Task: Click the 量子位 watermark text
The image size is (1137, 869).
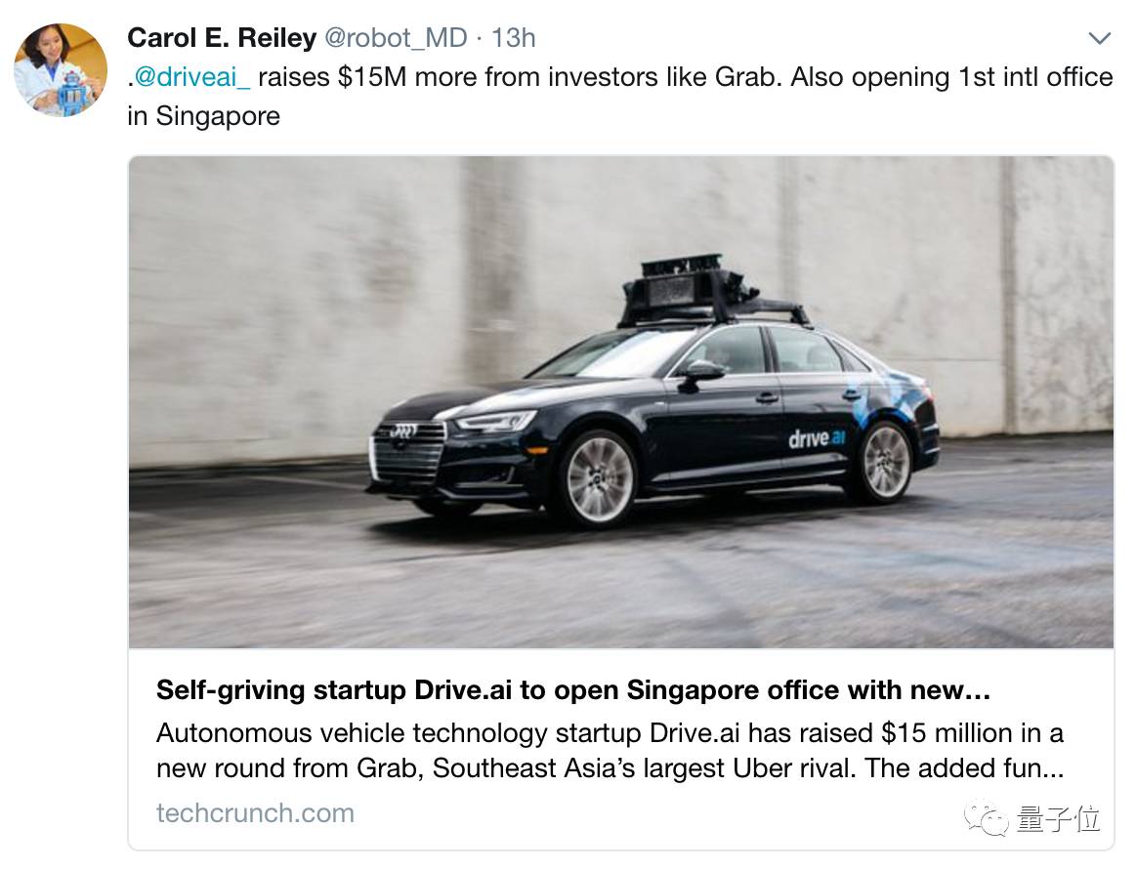Action: 1058,820
